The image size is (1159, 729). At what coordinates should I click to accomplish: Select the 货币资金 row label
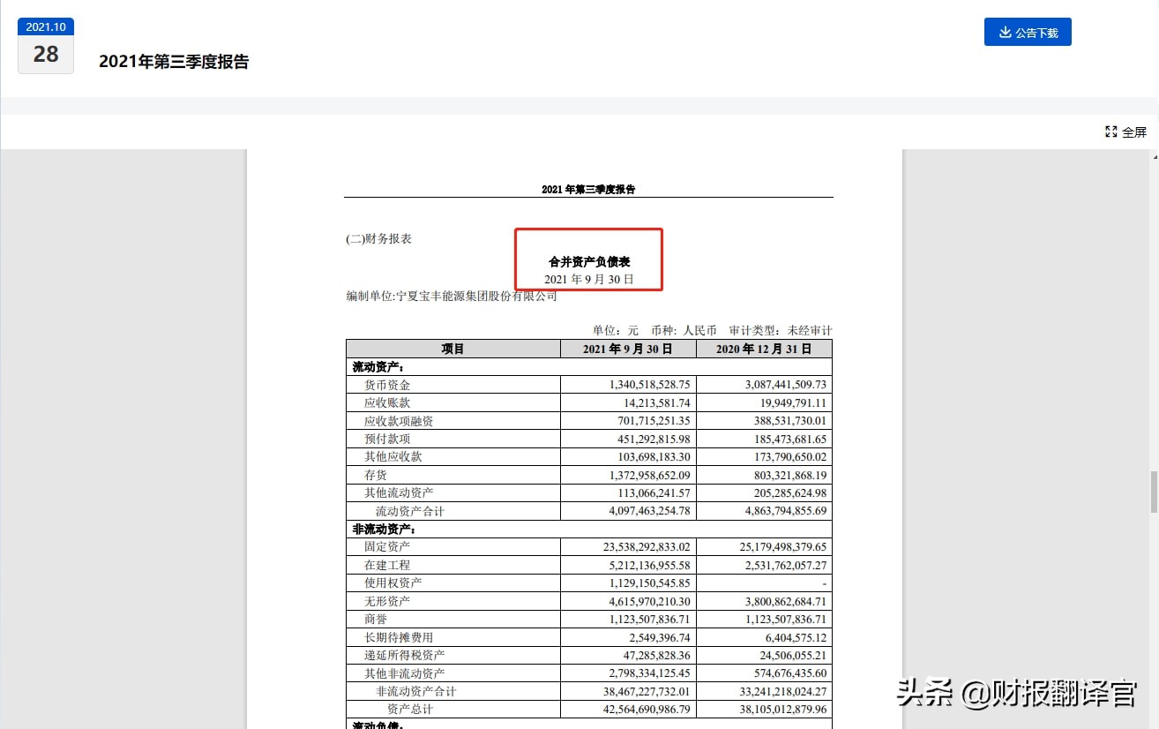[x=387, y=385]
